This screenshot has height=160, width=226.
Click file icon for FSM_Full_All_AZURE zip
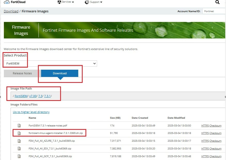tap(19, 141)
